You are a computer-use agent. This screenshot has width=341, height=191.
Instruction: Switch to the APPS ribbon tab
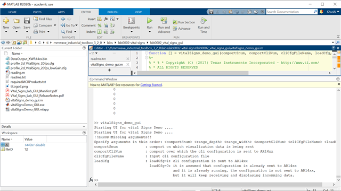click(x=61, y=12)
